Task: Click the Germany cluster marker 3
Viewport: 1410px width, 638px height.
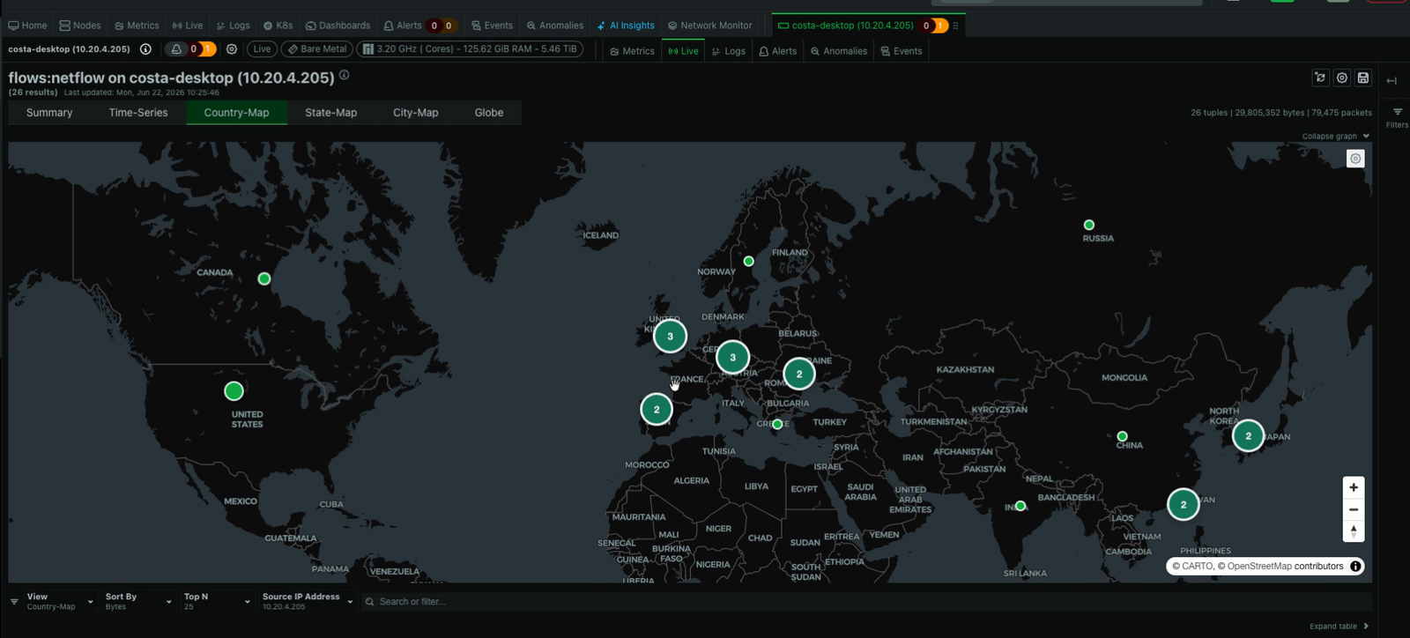Action: point(732,357)
